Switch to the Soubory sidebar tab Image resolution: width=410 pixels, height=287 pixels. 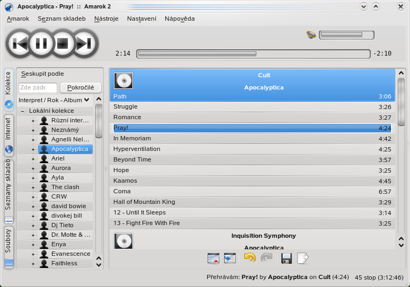point(8,247)
